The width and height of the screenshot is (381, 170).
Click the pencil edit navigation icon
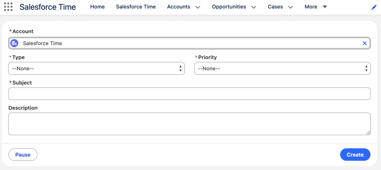pos(374,7)
